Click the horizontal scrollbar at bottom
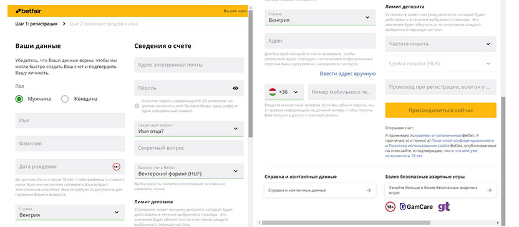The height and width of the screenshot is (227, 519). point(346,223)
